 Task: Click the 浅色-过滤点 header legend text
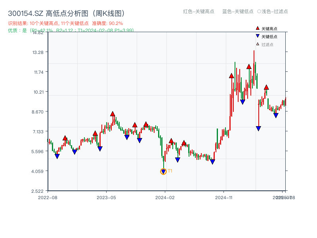click(x=273, y=12)
